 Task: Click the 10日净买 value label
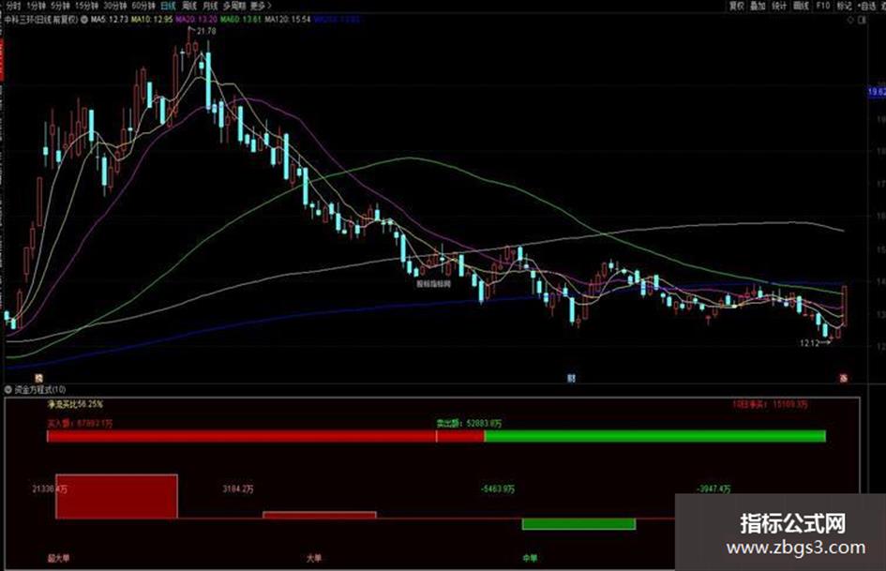[770, 404]
